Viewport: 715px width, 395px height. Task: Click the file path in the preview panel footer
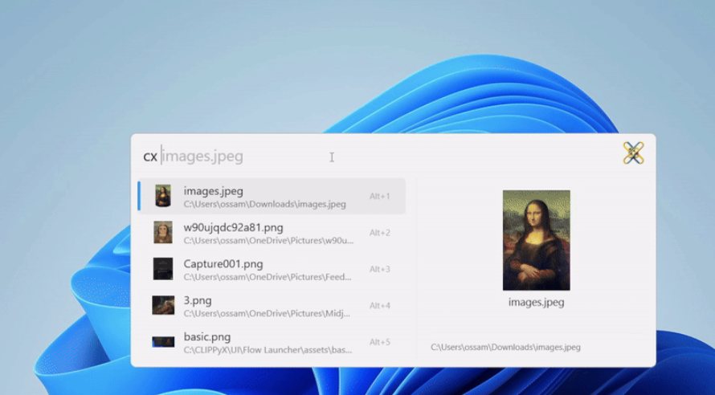coord(505,347)
